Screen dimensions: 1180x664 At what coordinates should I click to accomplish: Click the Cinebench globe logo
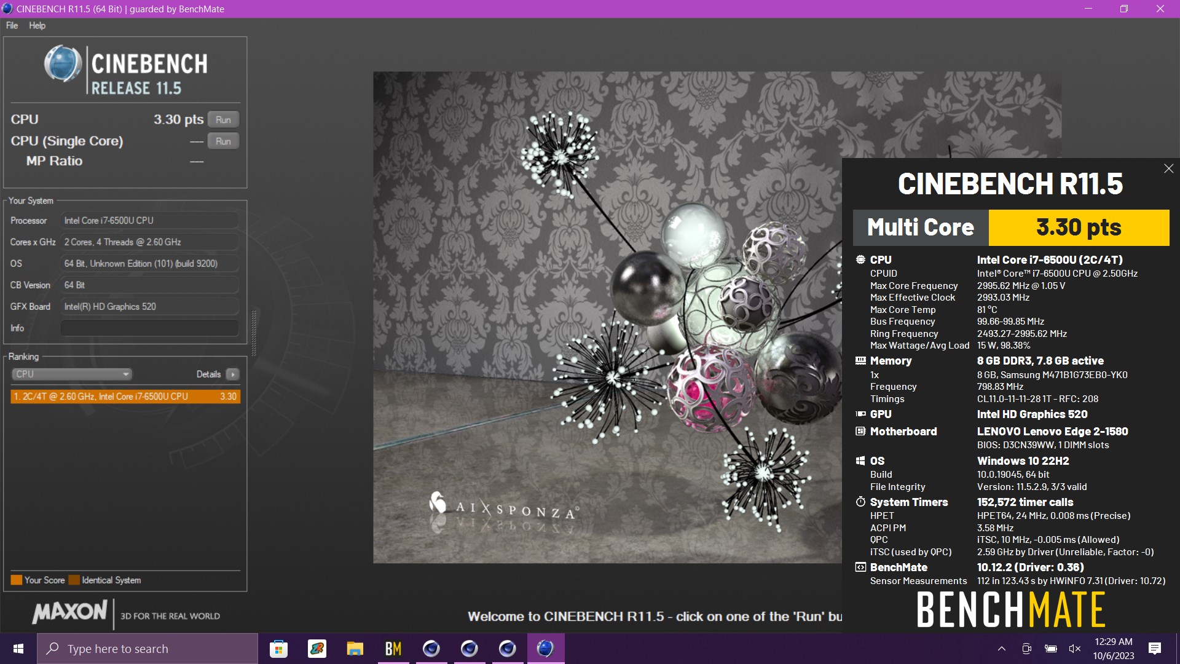coord(63,64)
